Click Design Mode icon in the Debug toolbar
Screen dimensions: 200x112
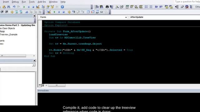click(49, 12)
